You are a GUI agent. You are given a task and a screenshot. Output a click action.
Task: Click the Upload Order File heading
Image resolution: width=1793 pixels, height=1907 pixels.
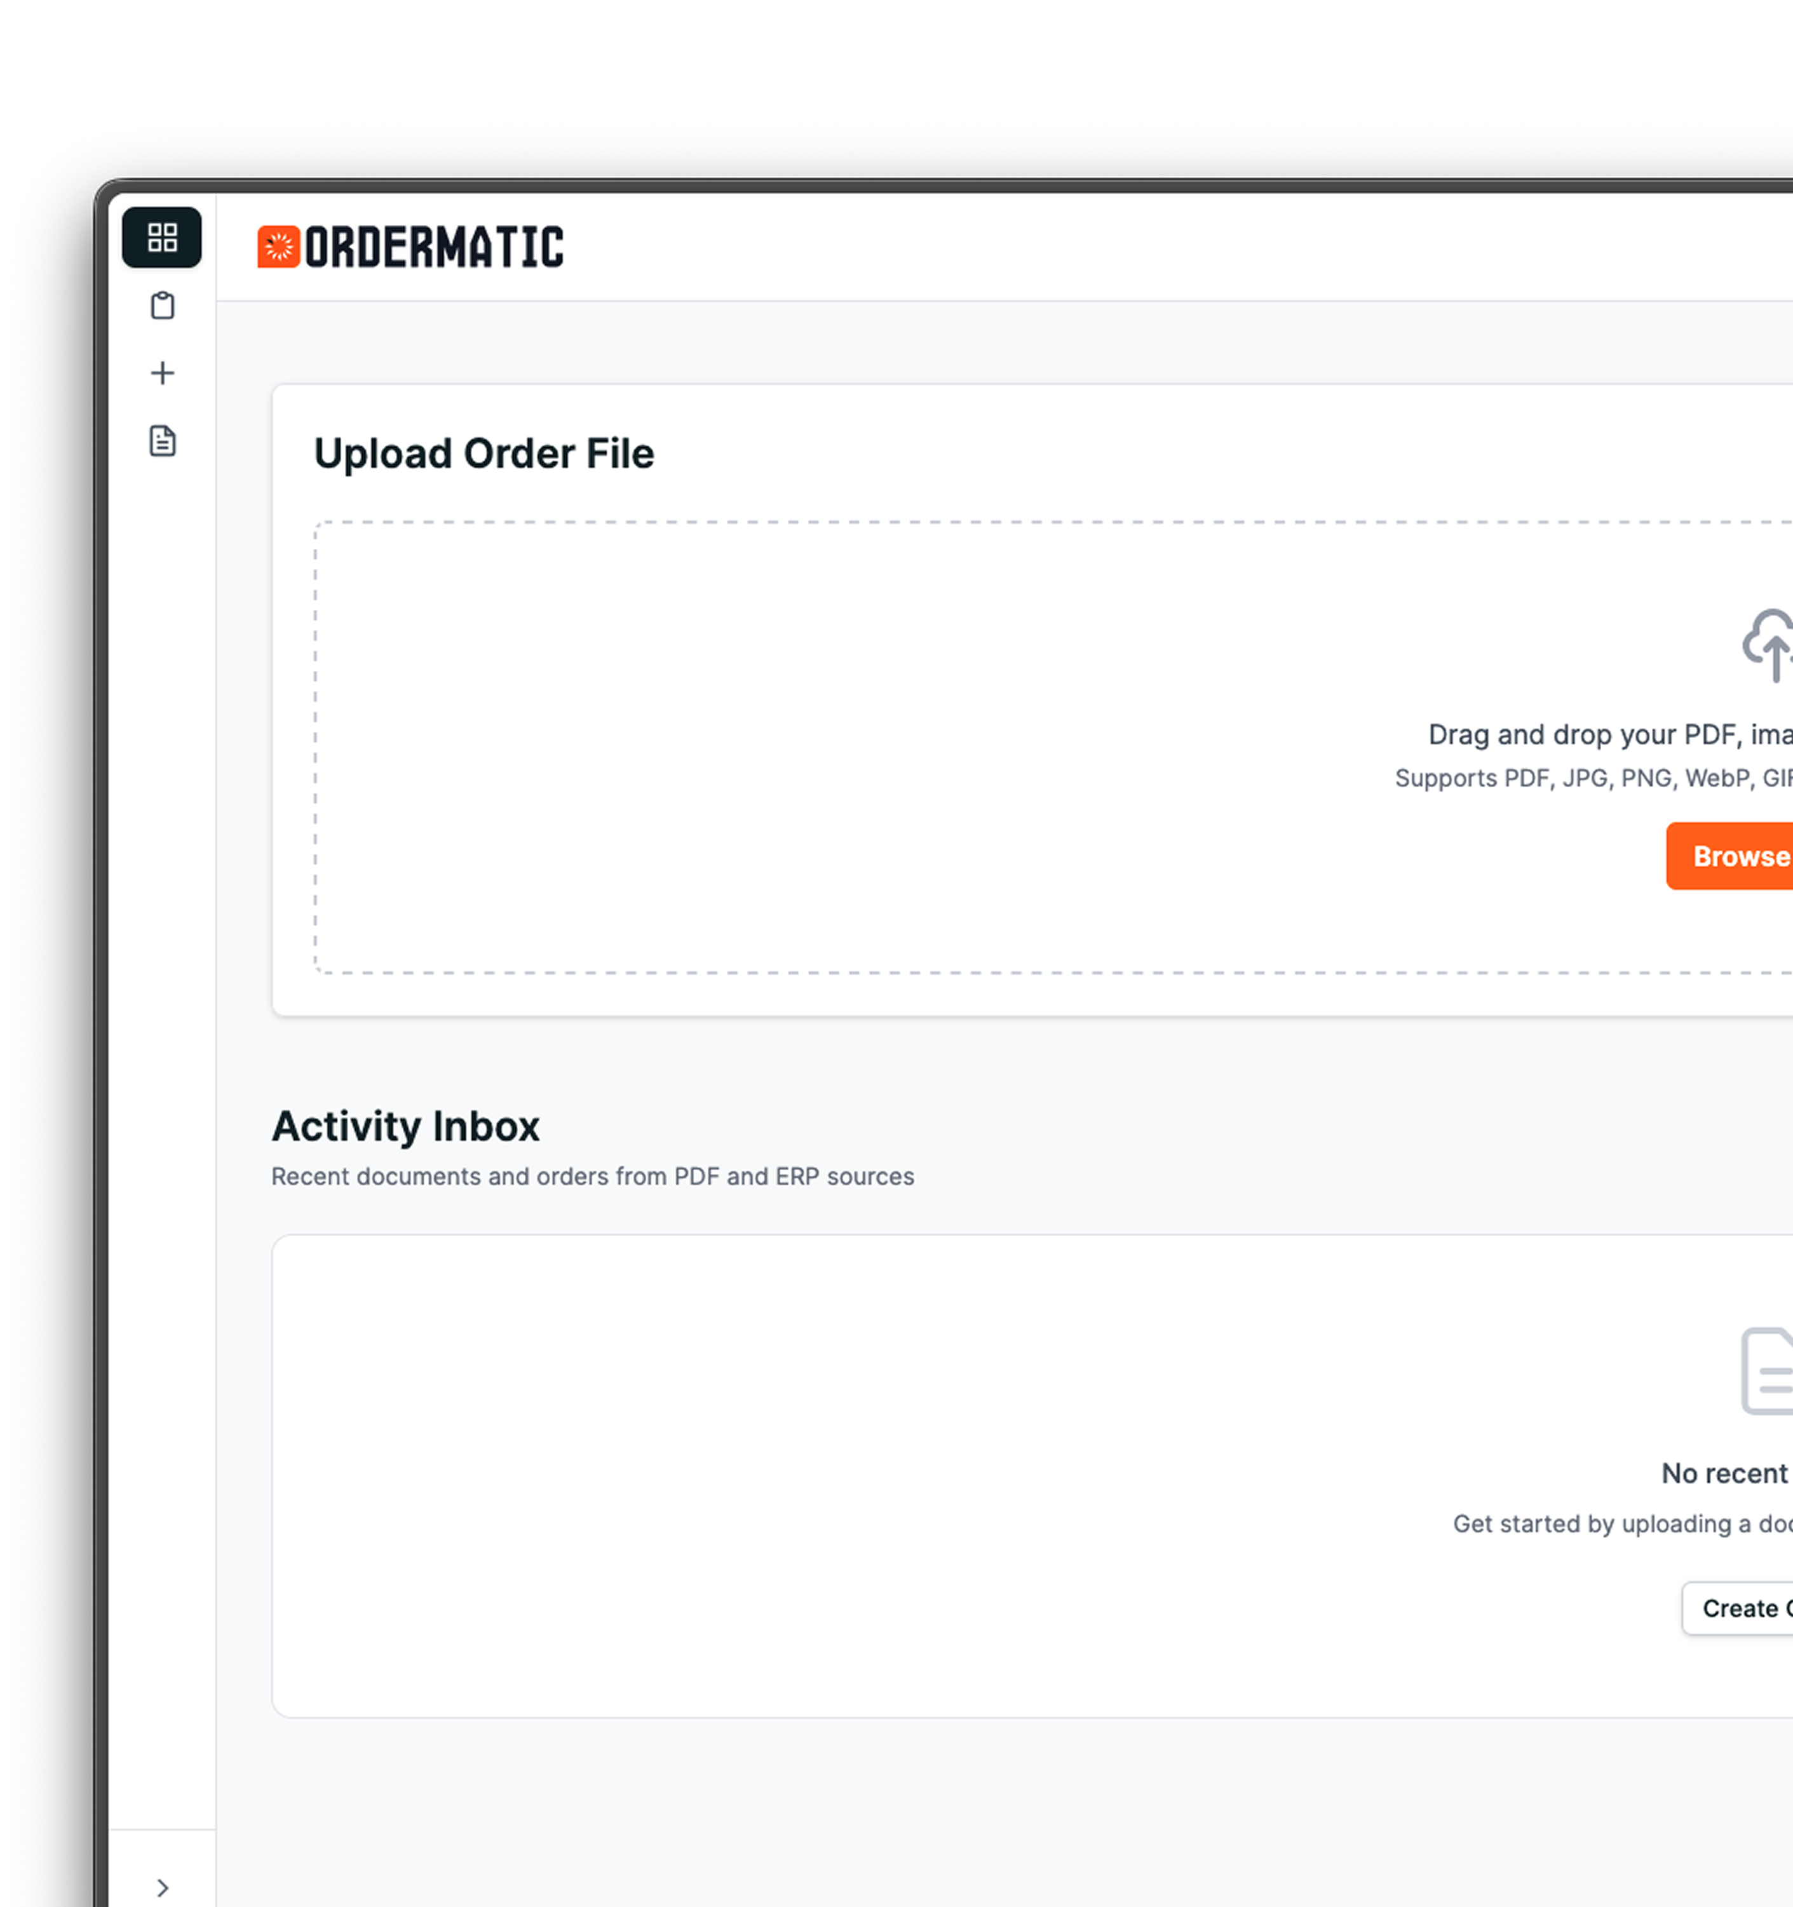(484, 454)
